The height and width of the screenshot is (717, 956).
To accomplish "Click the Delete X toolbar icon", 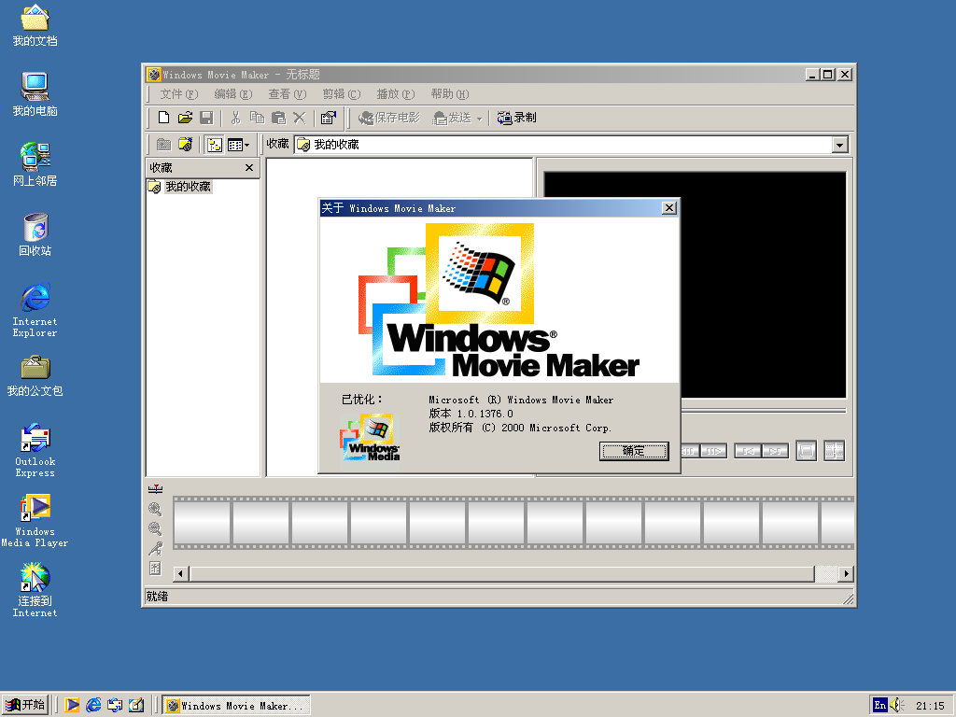I will click(300, 118).
